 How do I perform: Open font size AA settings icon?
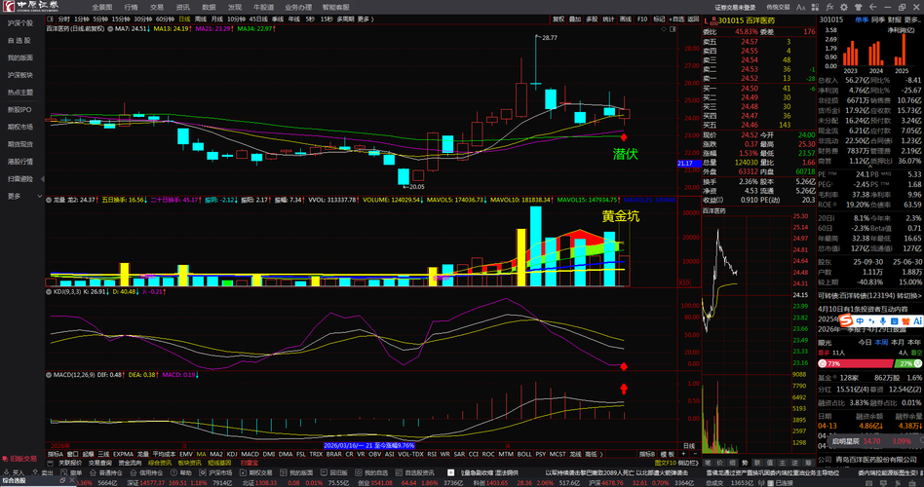tap(801, 7)
